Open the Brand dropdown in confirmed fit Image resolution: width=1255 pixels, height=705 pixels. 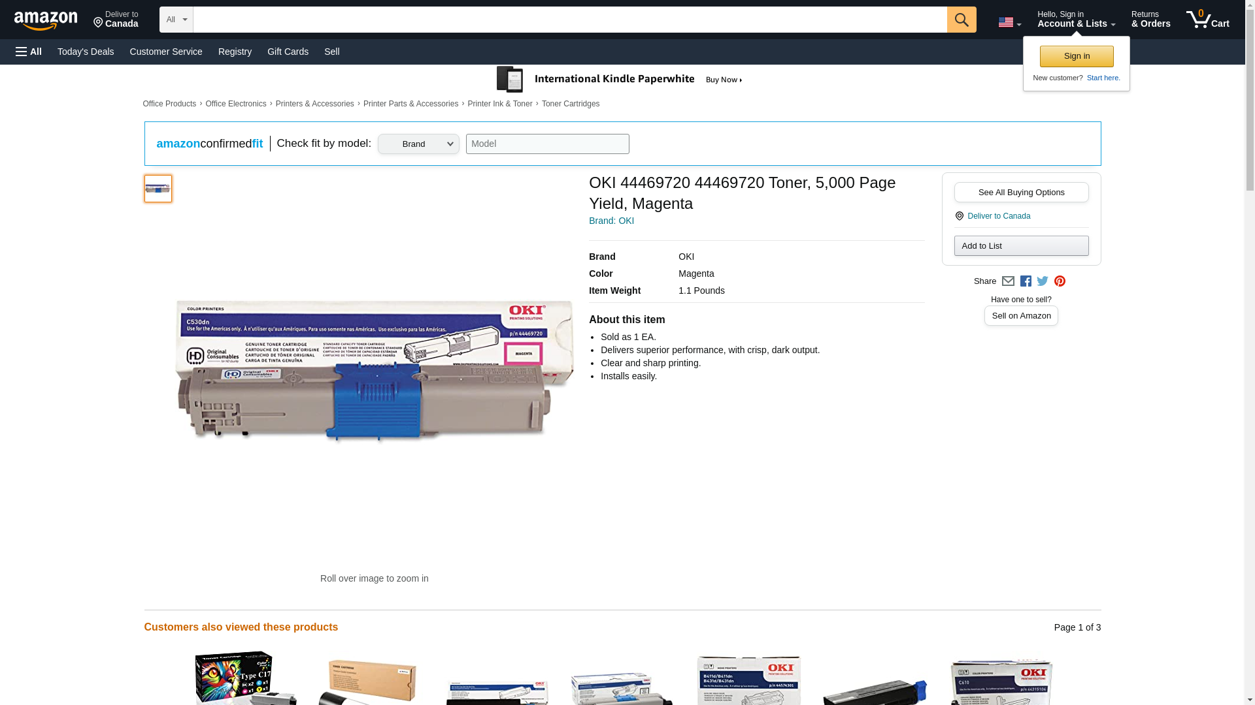click(418, 144)
